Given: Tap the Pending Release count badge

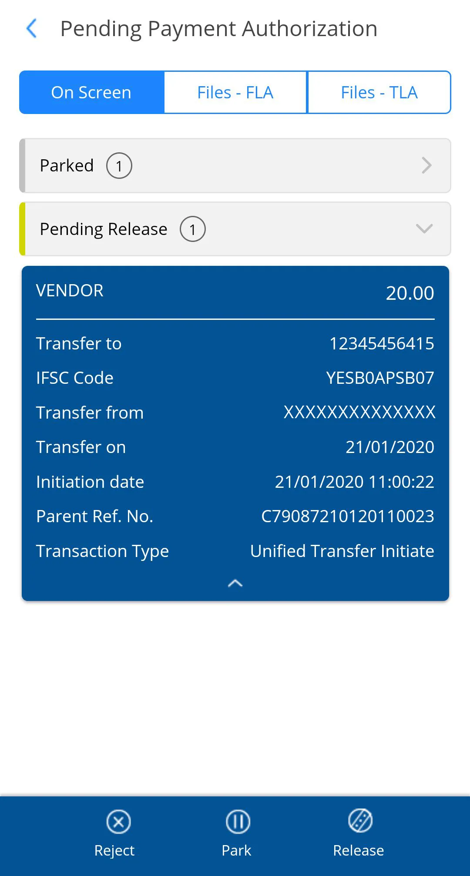Looking at the screenshot, I should pos(192,229).
